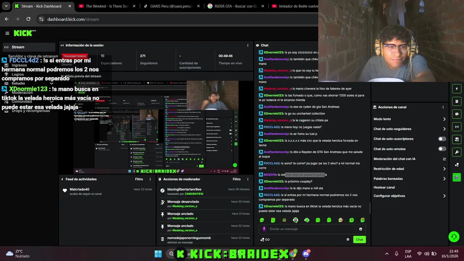The width and height of the screenshot is (464, 261).
Task: Open the volume control in system tray
Action: pos(426,254)
